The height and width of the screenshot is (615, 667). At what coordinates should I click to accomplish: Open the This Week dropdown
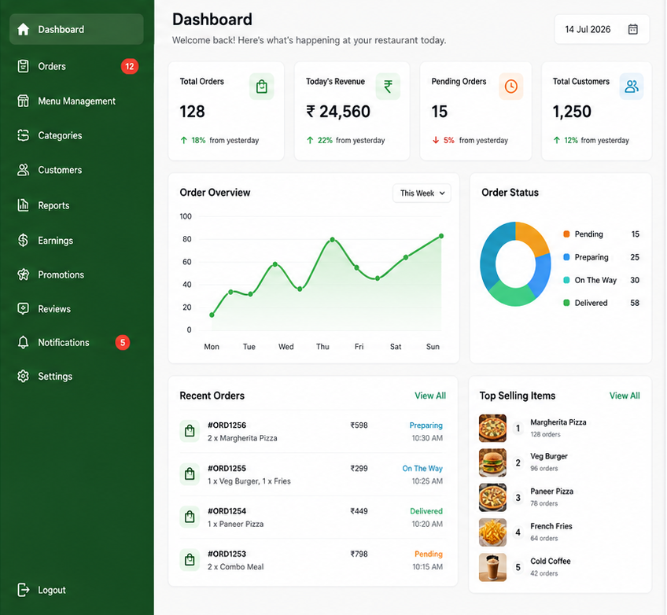422,193
